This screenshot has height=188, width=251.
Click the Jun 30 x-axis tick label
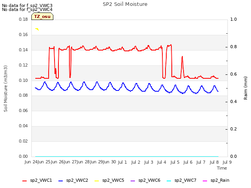(x=110, y=162)
